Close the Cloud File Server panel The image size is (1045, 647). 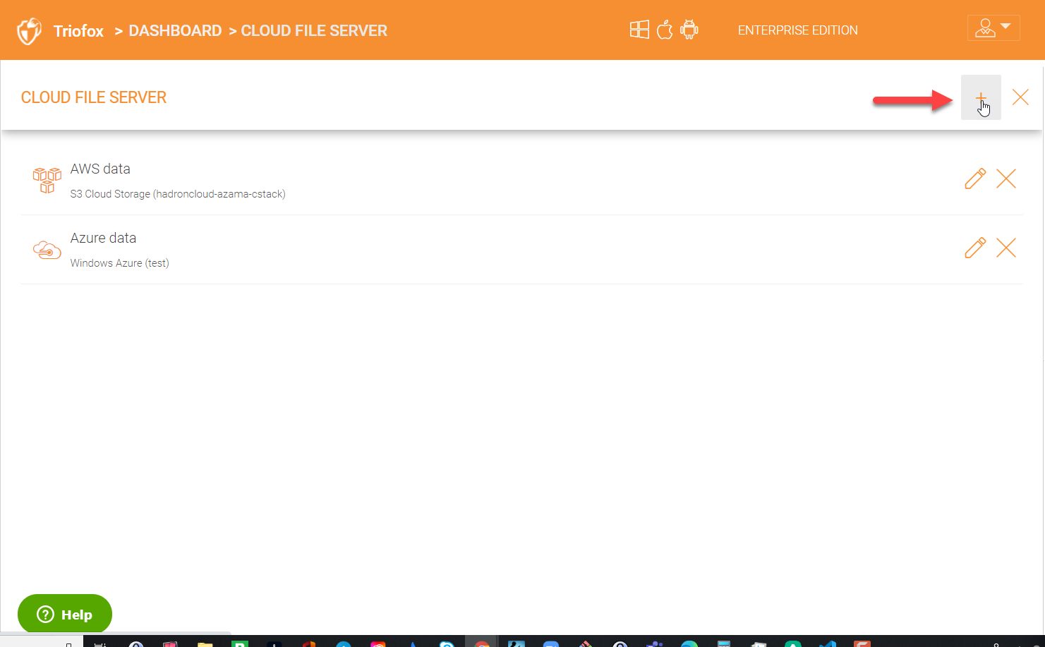coord(1020,97)
